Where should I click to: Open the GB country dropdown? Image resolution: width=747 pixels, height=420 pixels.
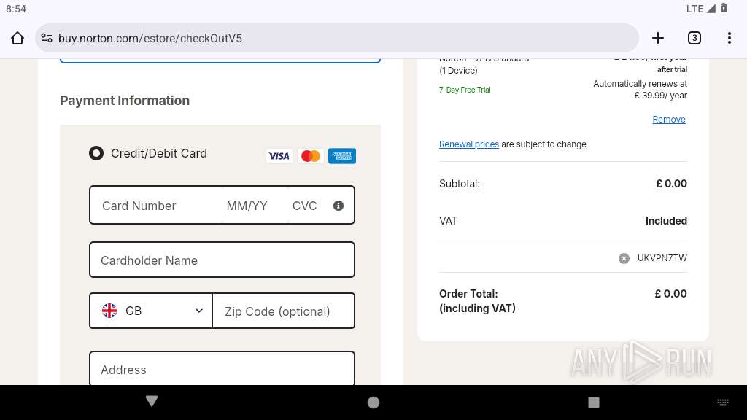[150, 311]
